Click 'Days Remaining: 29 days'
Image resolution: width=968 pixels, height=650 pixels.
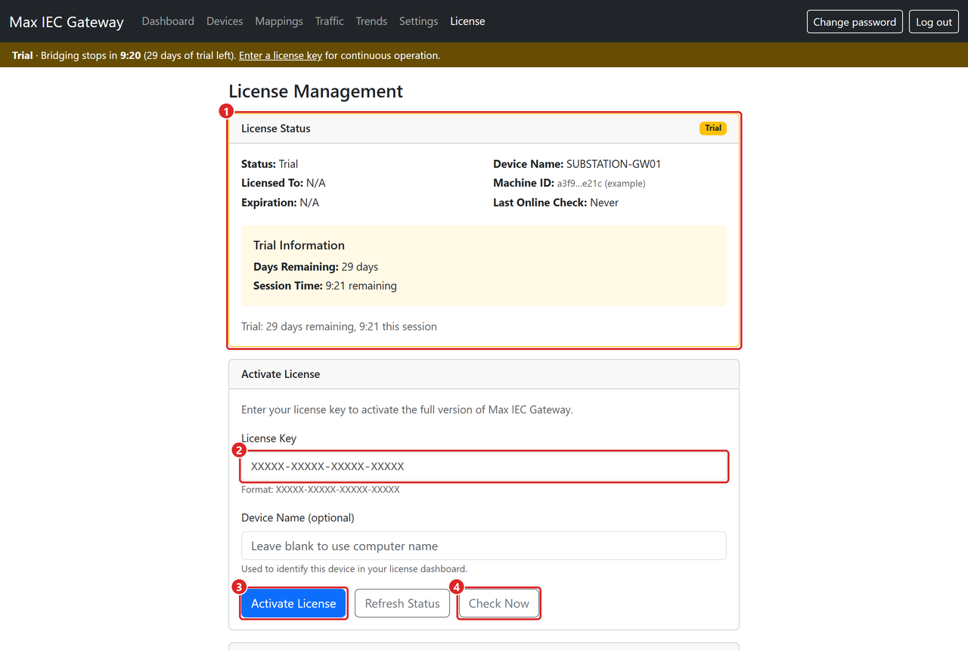(x=315, y=267)
